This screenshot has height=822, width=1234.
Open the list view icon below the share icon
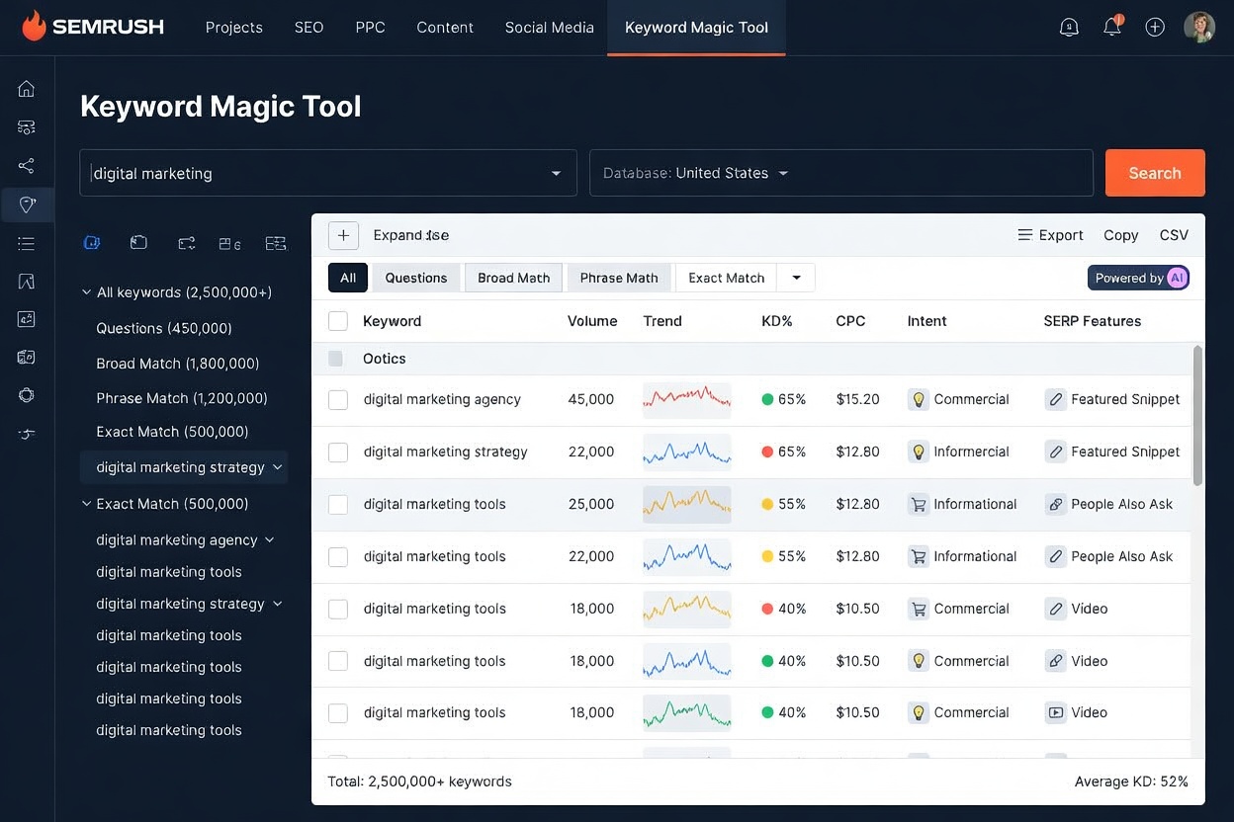(26, 243)
